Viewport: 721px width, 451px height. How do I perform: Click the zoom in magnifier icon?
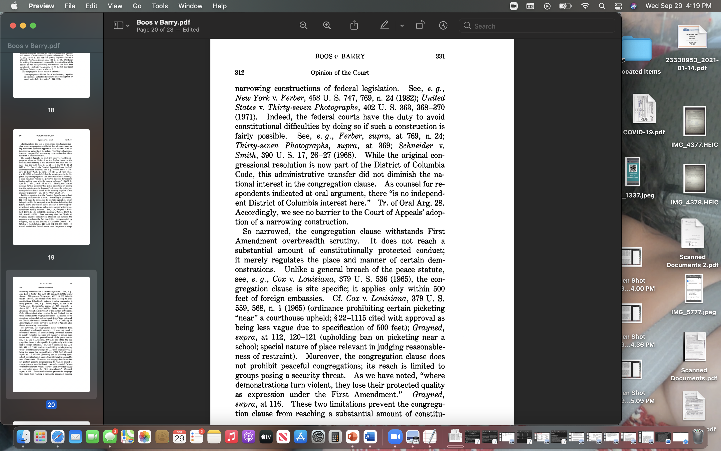tap(327, 26)
